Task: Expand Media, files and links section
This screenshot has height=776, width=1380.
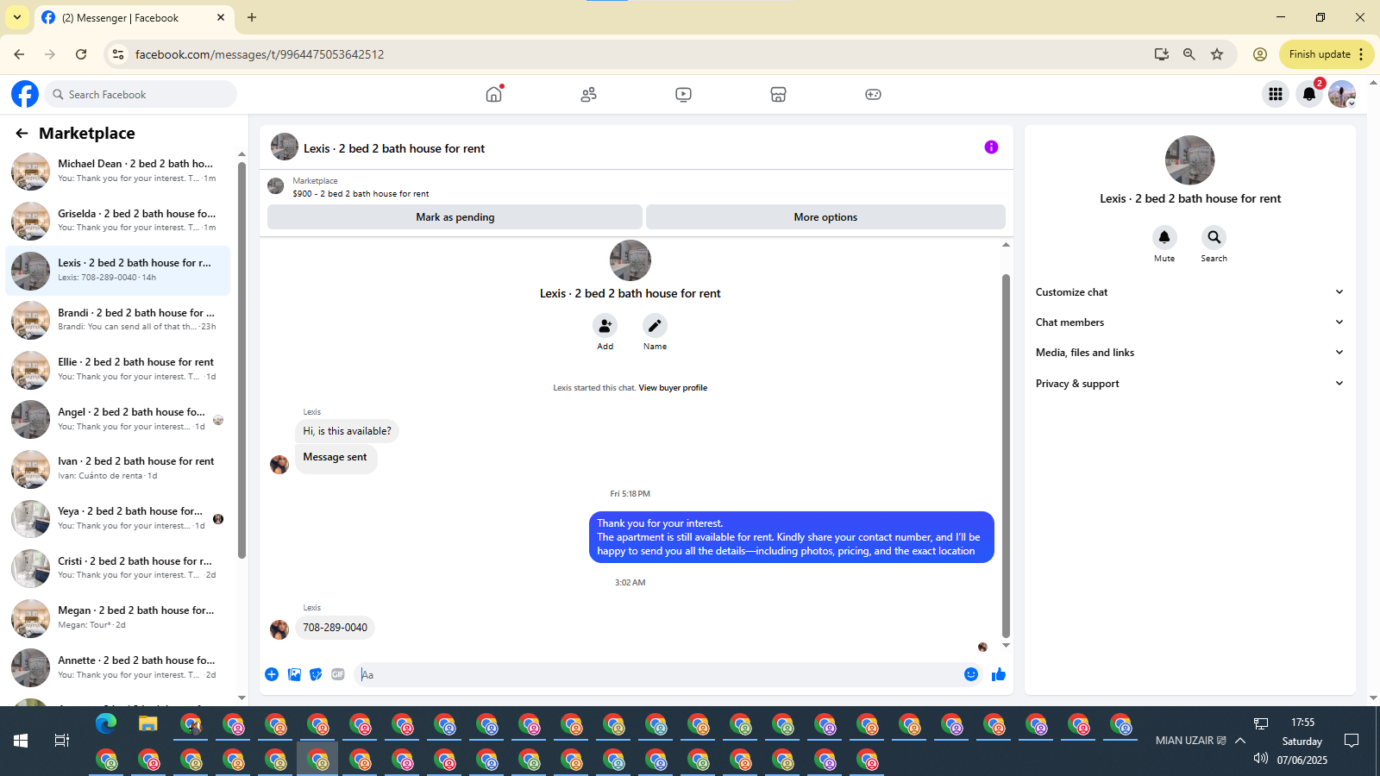Action: tap(1189, 353)
